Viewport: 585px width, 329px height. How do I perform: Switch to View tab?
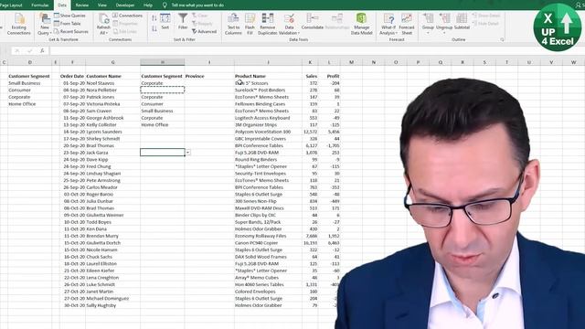pos(101,5)
